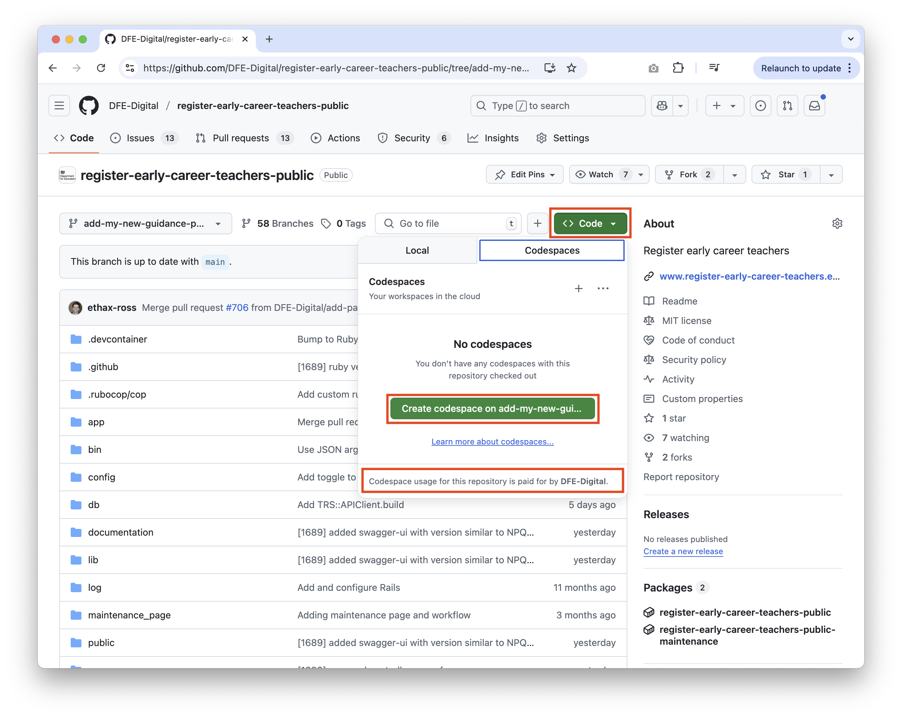Open the GitHub hamburger navigation menu
This screenshot has height=718, width=902.
point(59,105)
